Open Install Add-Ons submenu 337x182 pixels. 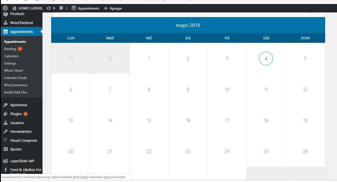click(16, 92)
